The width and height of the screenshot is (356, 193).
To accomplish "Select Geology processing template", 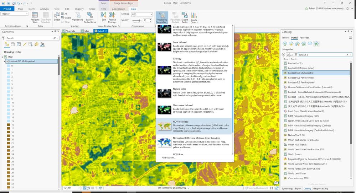I will tap(194, 70).
